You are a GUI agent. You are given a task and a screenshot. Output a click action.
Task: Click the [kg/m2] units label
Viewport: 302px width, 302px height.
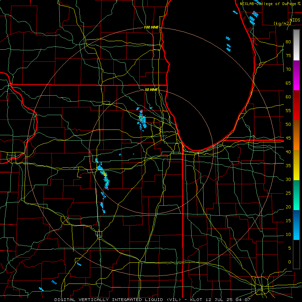(282, 23)
